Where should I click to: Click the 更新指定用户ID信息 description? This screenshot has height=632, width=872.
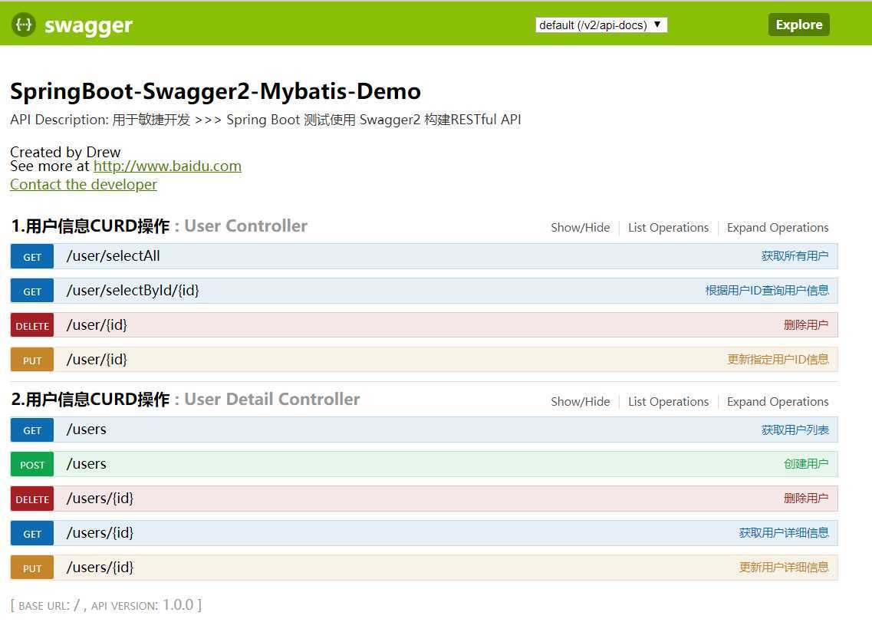778,360
